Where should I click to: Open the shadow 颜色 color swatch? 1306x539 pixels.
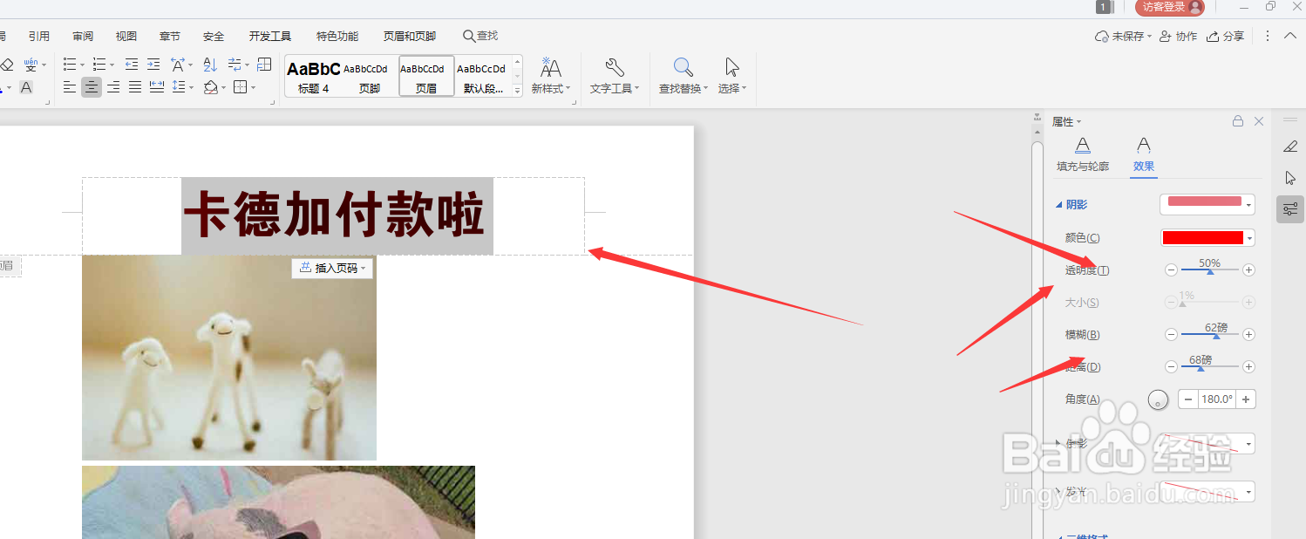click(x=1207, y=237)
